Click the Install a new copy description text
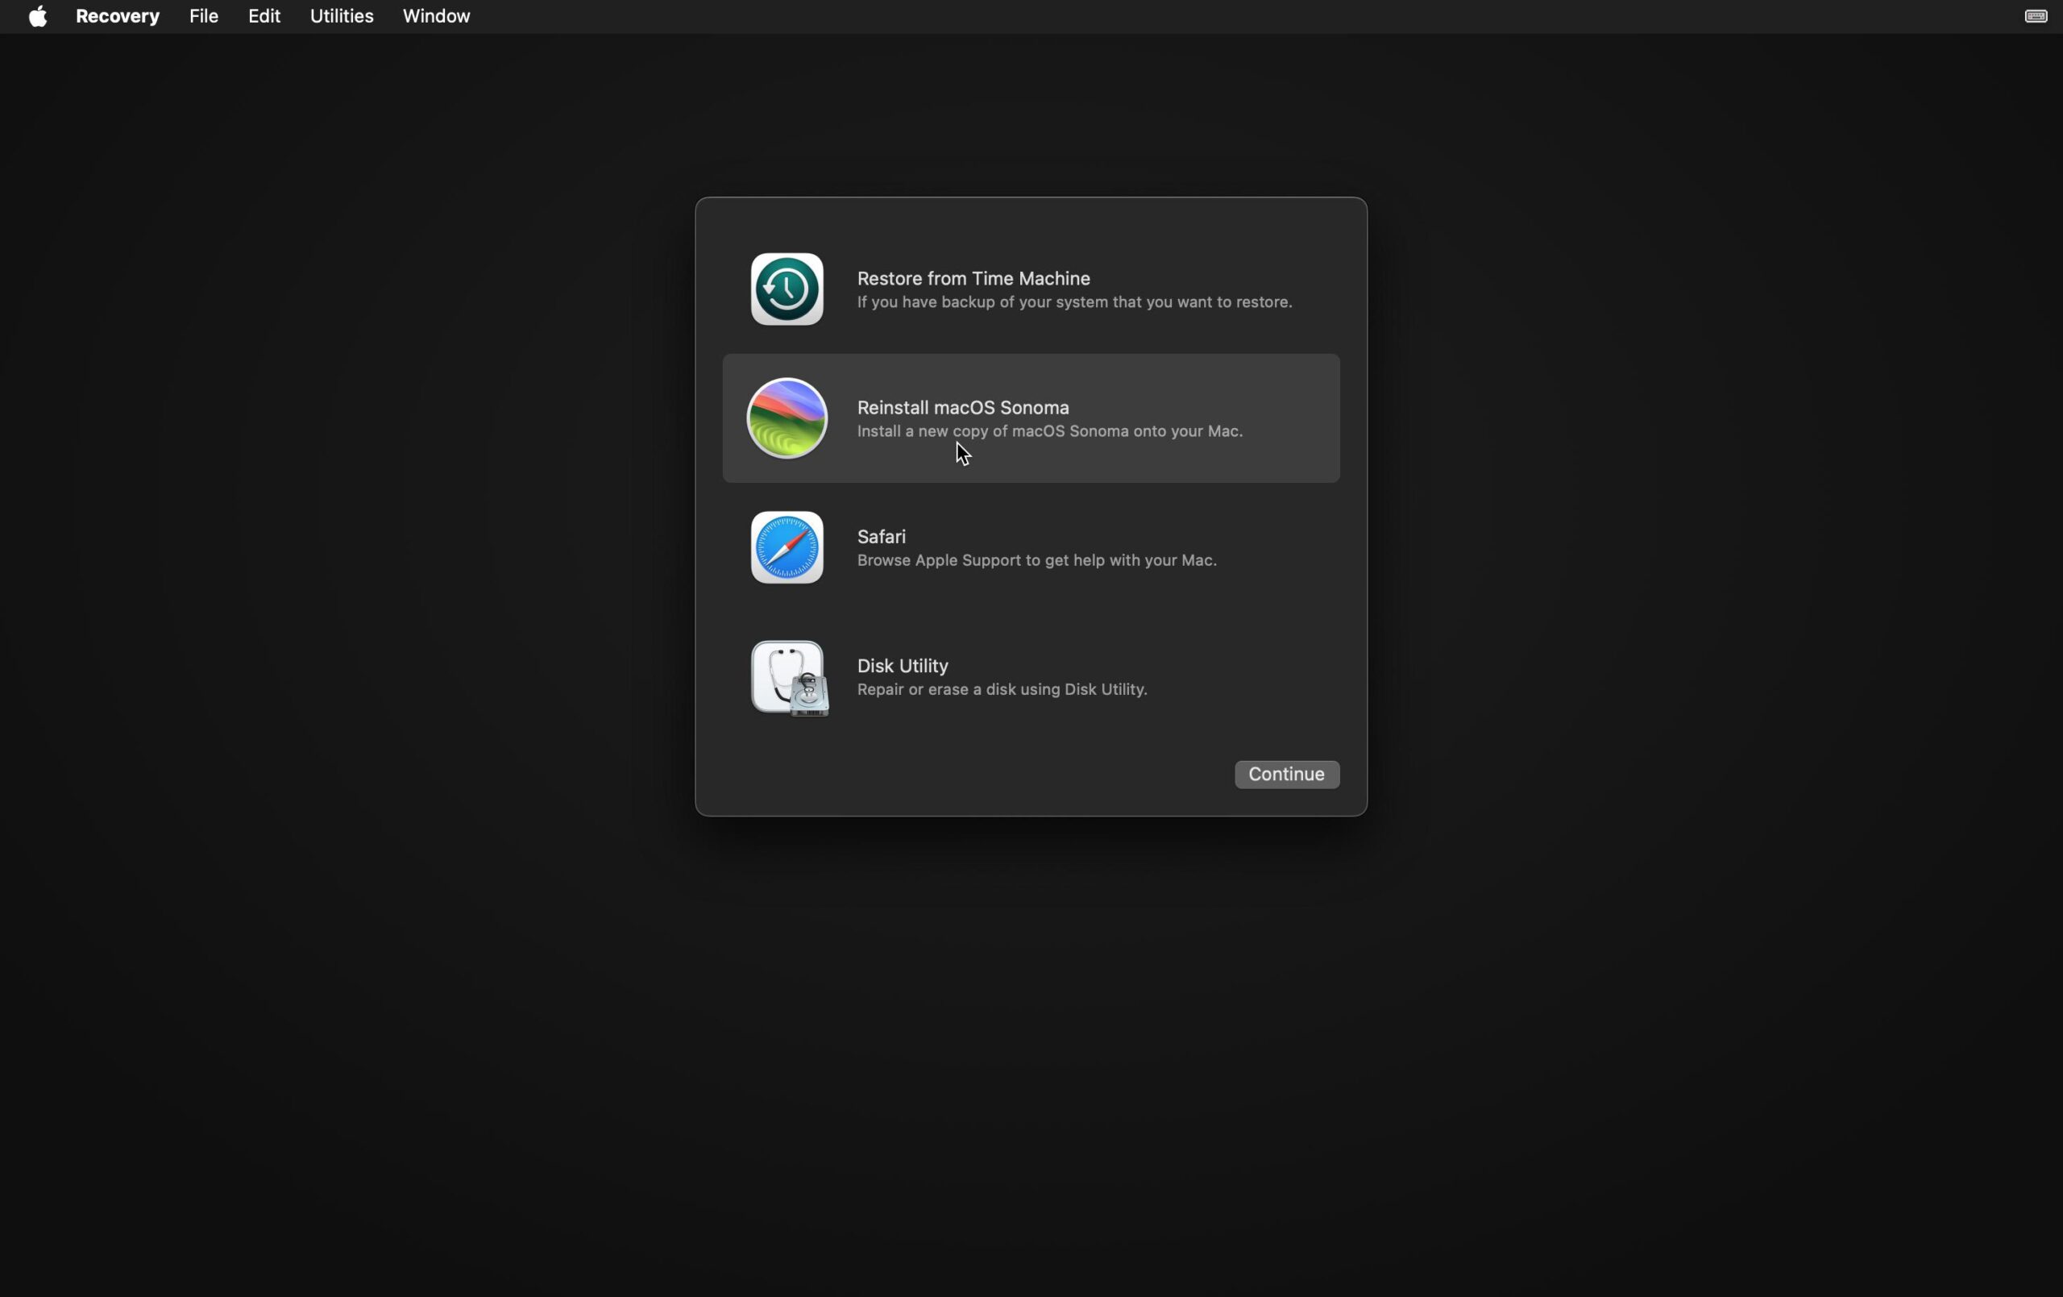The height and width of the screenshot is (1297, 2063). [1049, 431]
